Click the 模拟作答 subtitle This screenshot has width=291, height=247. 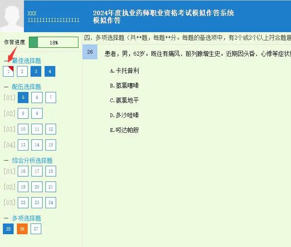click(107, 20)
